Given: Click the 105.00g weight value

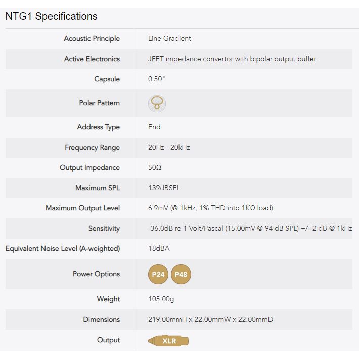Looking at the screenshot, I should click(x=161, y=299).
